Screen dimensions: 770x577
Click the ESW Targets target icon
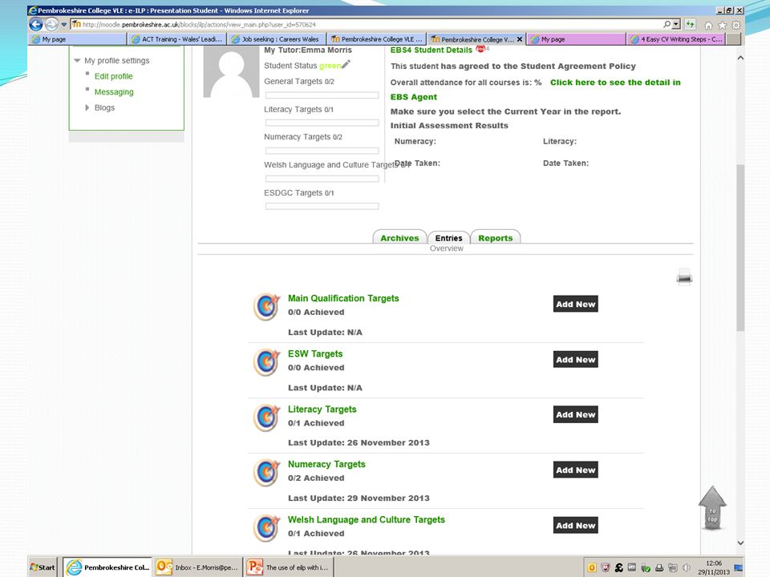[x=266, y=362]
